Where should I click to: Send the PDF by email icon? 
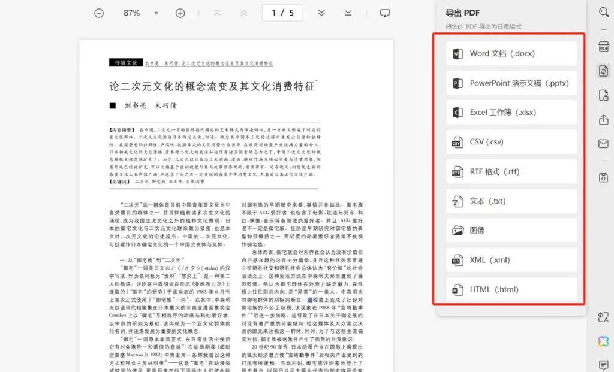603,144
